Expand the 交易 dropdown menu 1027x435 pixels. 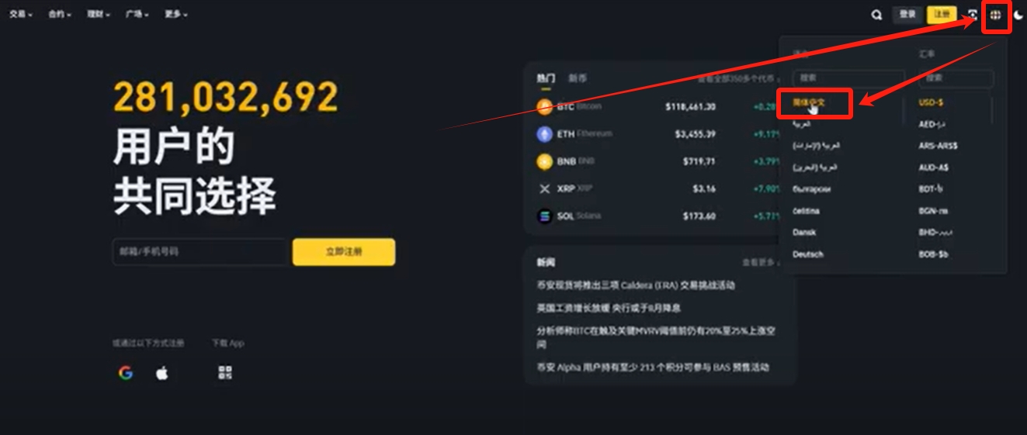(21, 15)
